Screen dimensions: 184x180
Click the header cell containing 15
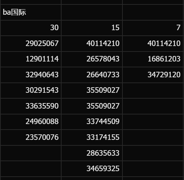pos(92,28)
